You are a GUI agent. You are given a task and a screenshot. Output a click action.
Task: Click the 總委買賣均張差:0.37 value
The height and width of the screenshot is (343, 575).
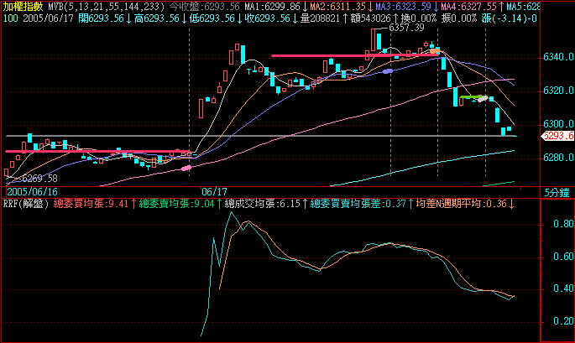pos(358,204)
